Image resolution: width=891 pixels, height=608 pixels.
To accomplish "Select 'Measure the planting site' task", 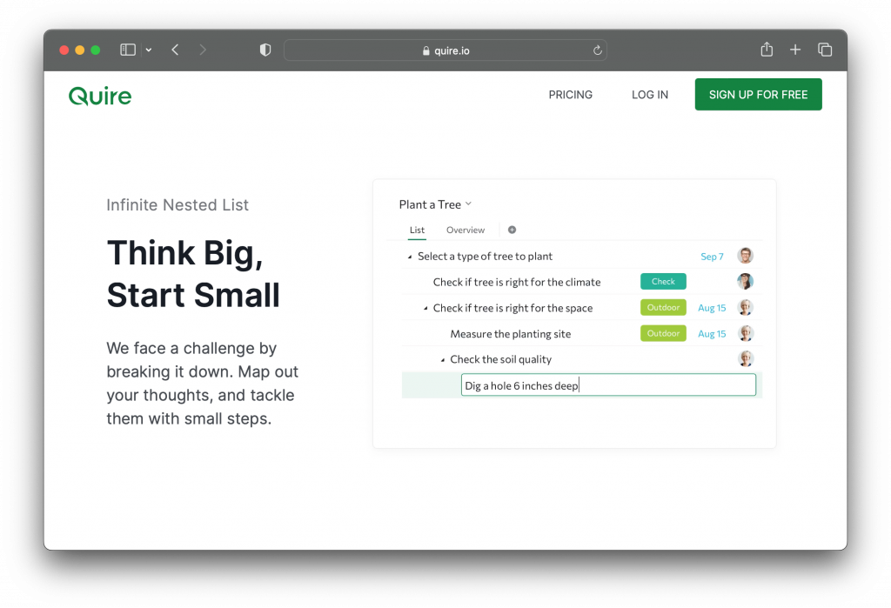I will coord(510,334).
